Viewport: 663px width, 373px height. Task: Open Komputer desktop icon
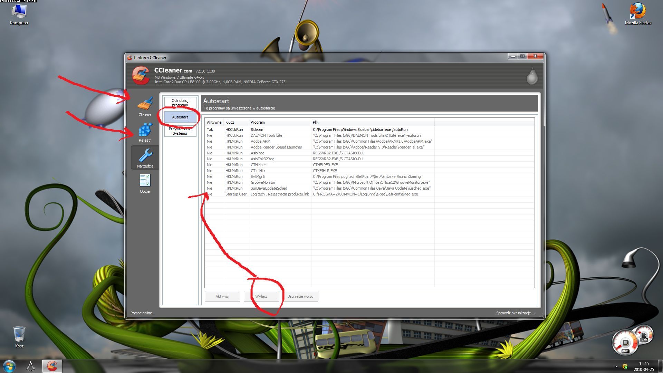tap(19, 14)
